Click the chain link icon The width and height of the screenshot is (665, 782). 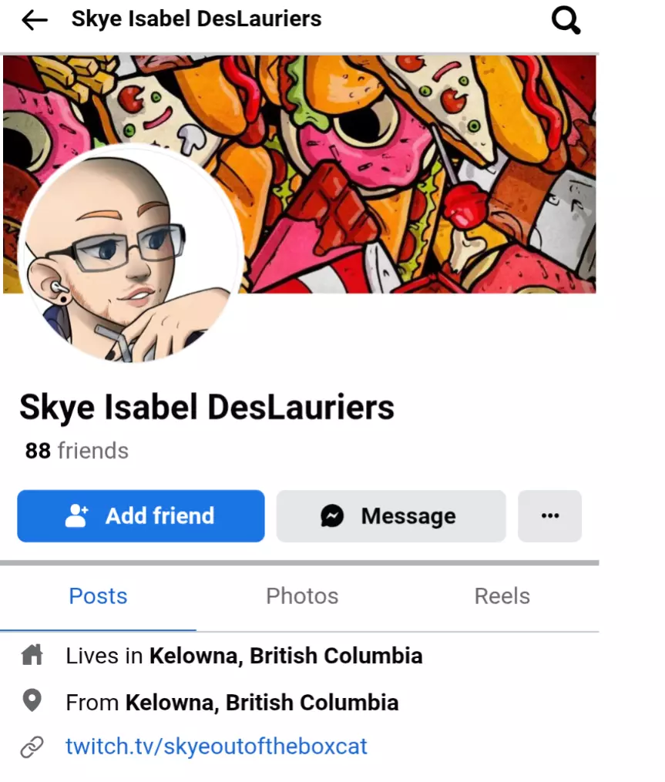pyautogui.click(x=32, y=747)
